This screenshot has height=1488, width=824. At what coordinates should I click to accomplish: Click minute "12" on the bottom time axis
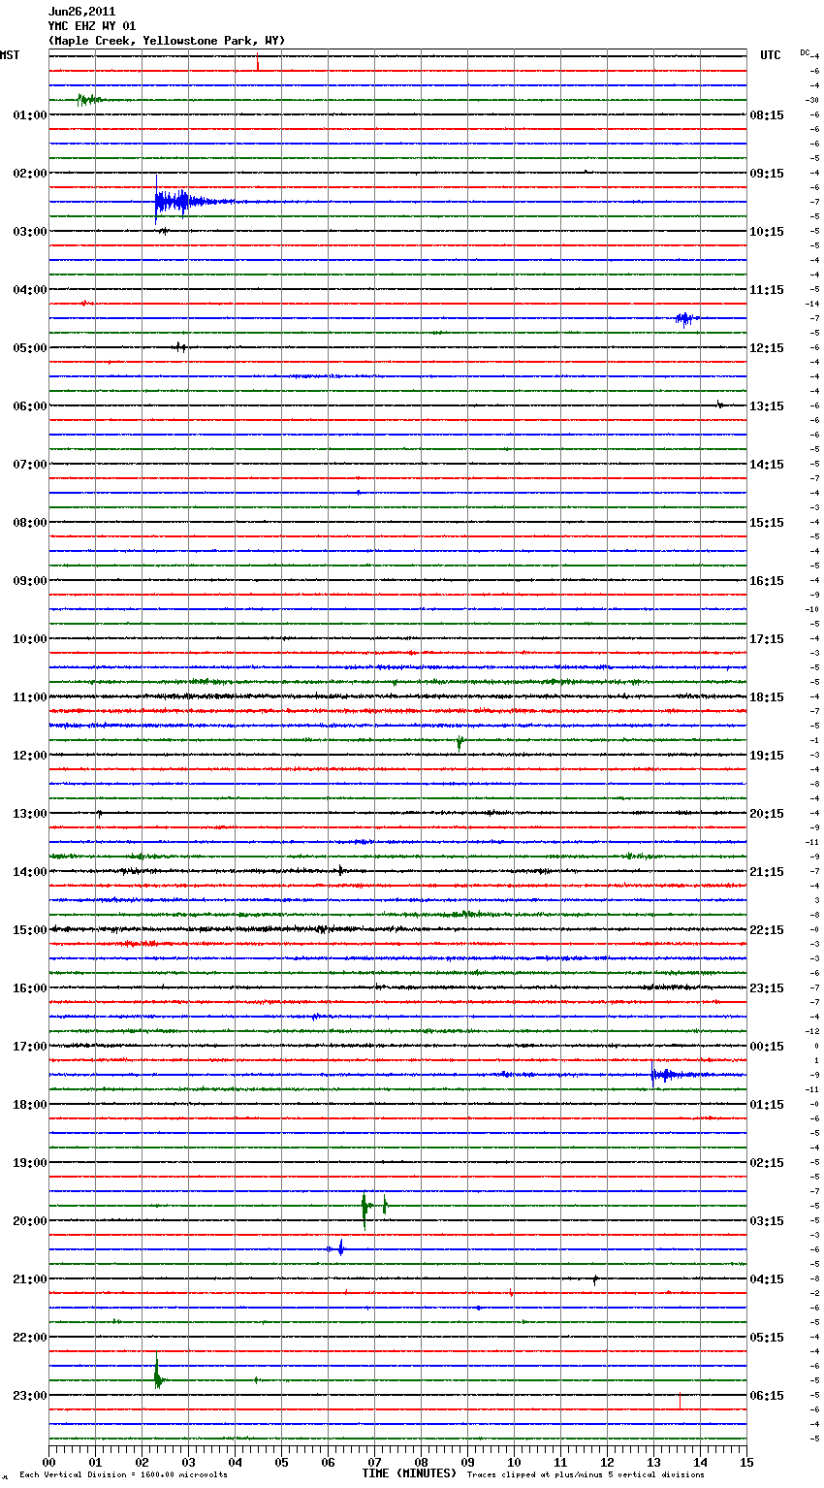607,1462
